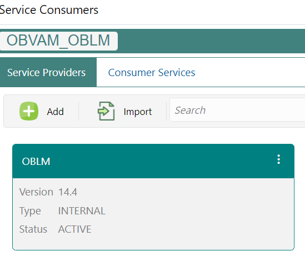The width and height of the screenshot is (305, 266).
Task: Click the ACTIVE status value
Action: pos(74,229)
